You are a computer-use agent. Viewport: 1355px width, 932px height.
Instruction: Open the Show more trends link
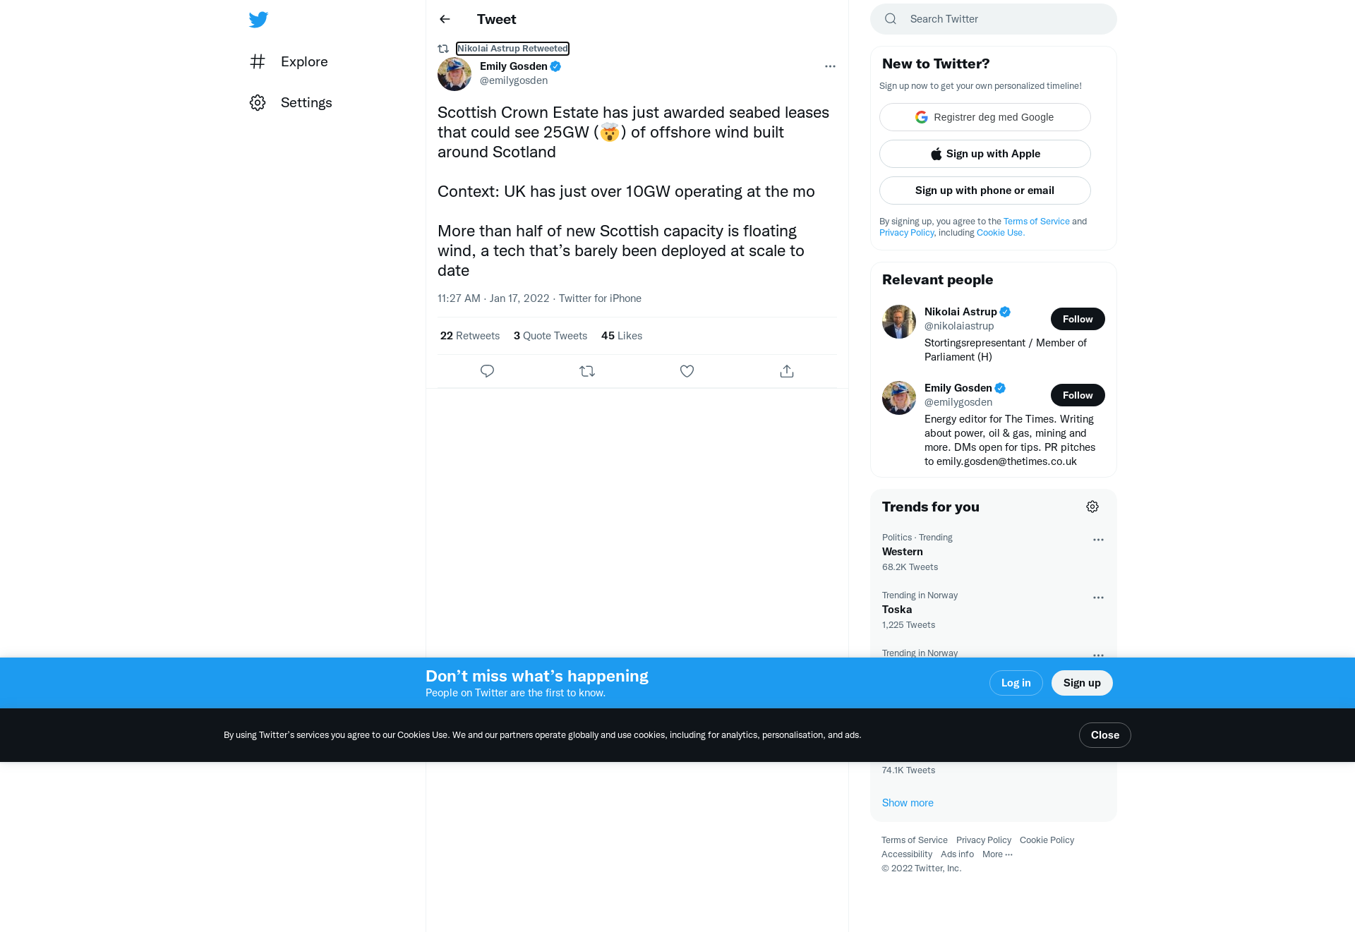(908, 803)
